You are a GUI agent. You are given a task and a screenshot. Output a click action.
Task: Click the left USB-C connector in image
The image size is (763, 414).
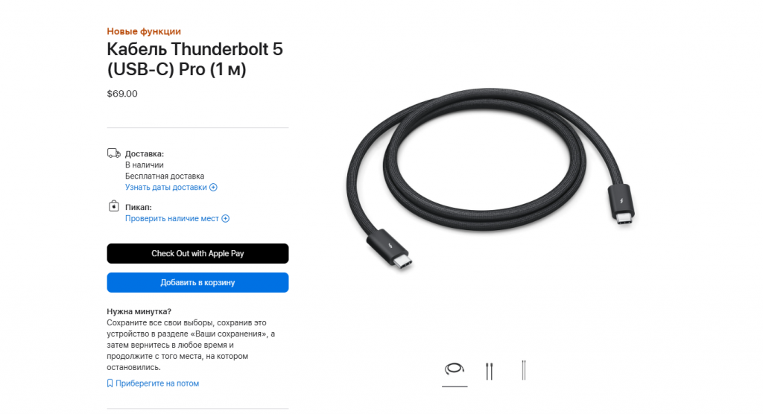[389, 248]
